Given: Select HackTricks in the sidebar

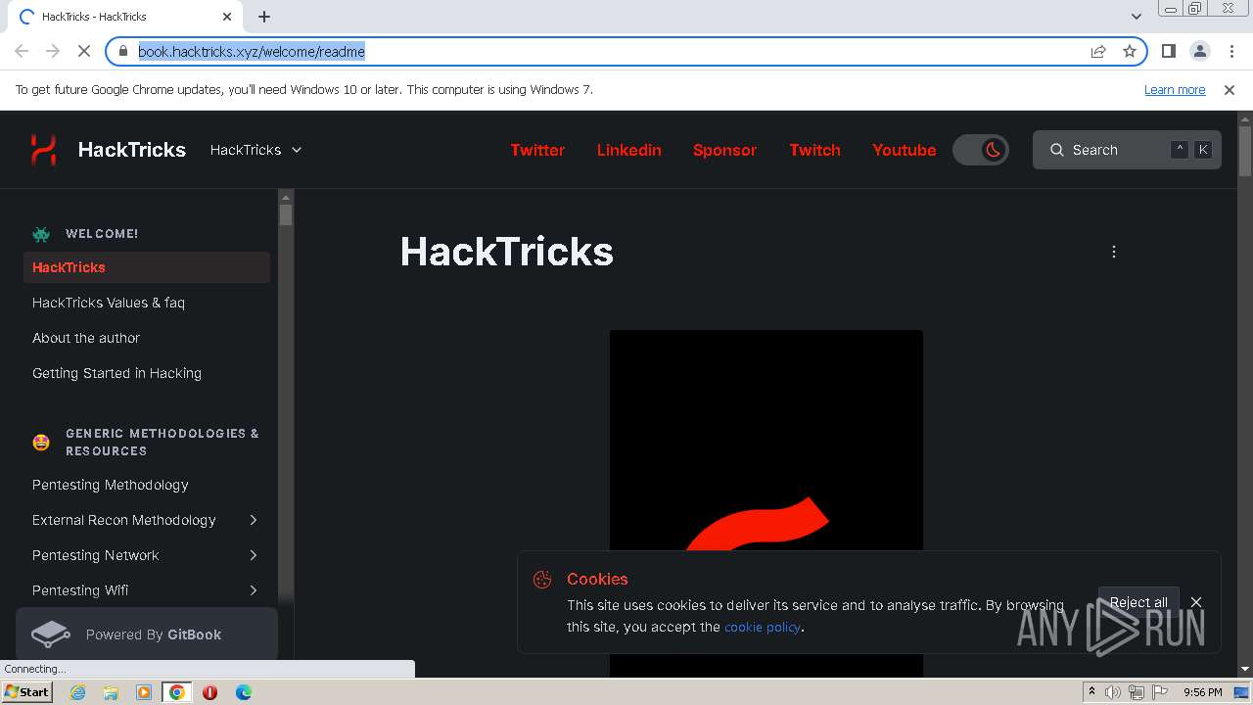Looking at the screenshot, I should click(147, 267).
